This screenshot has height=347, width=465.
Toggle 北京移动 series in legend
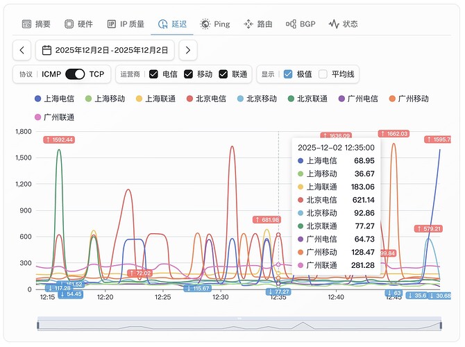click(257, 99)
